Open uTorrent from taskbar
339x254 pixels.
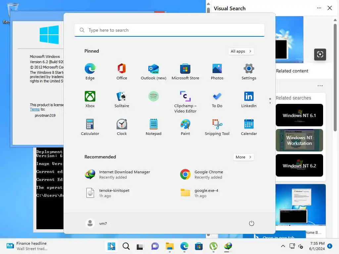pos(214,246)
